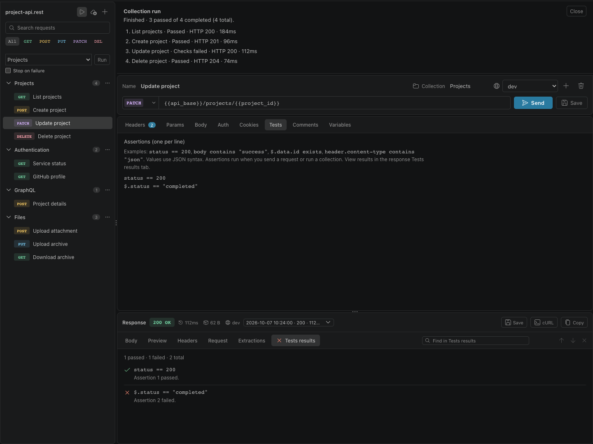The height and width of the screenshot is (444, 593).
Task: Clear the Find in Tests results search
Action: [584, 340]
